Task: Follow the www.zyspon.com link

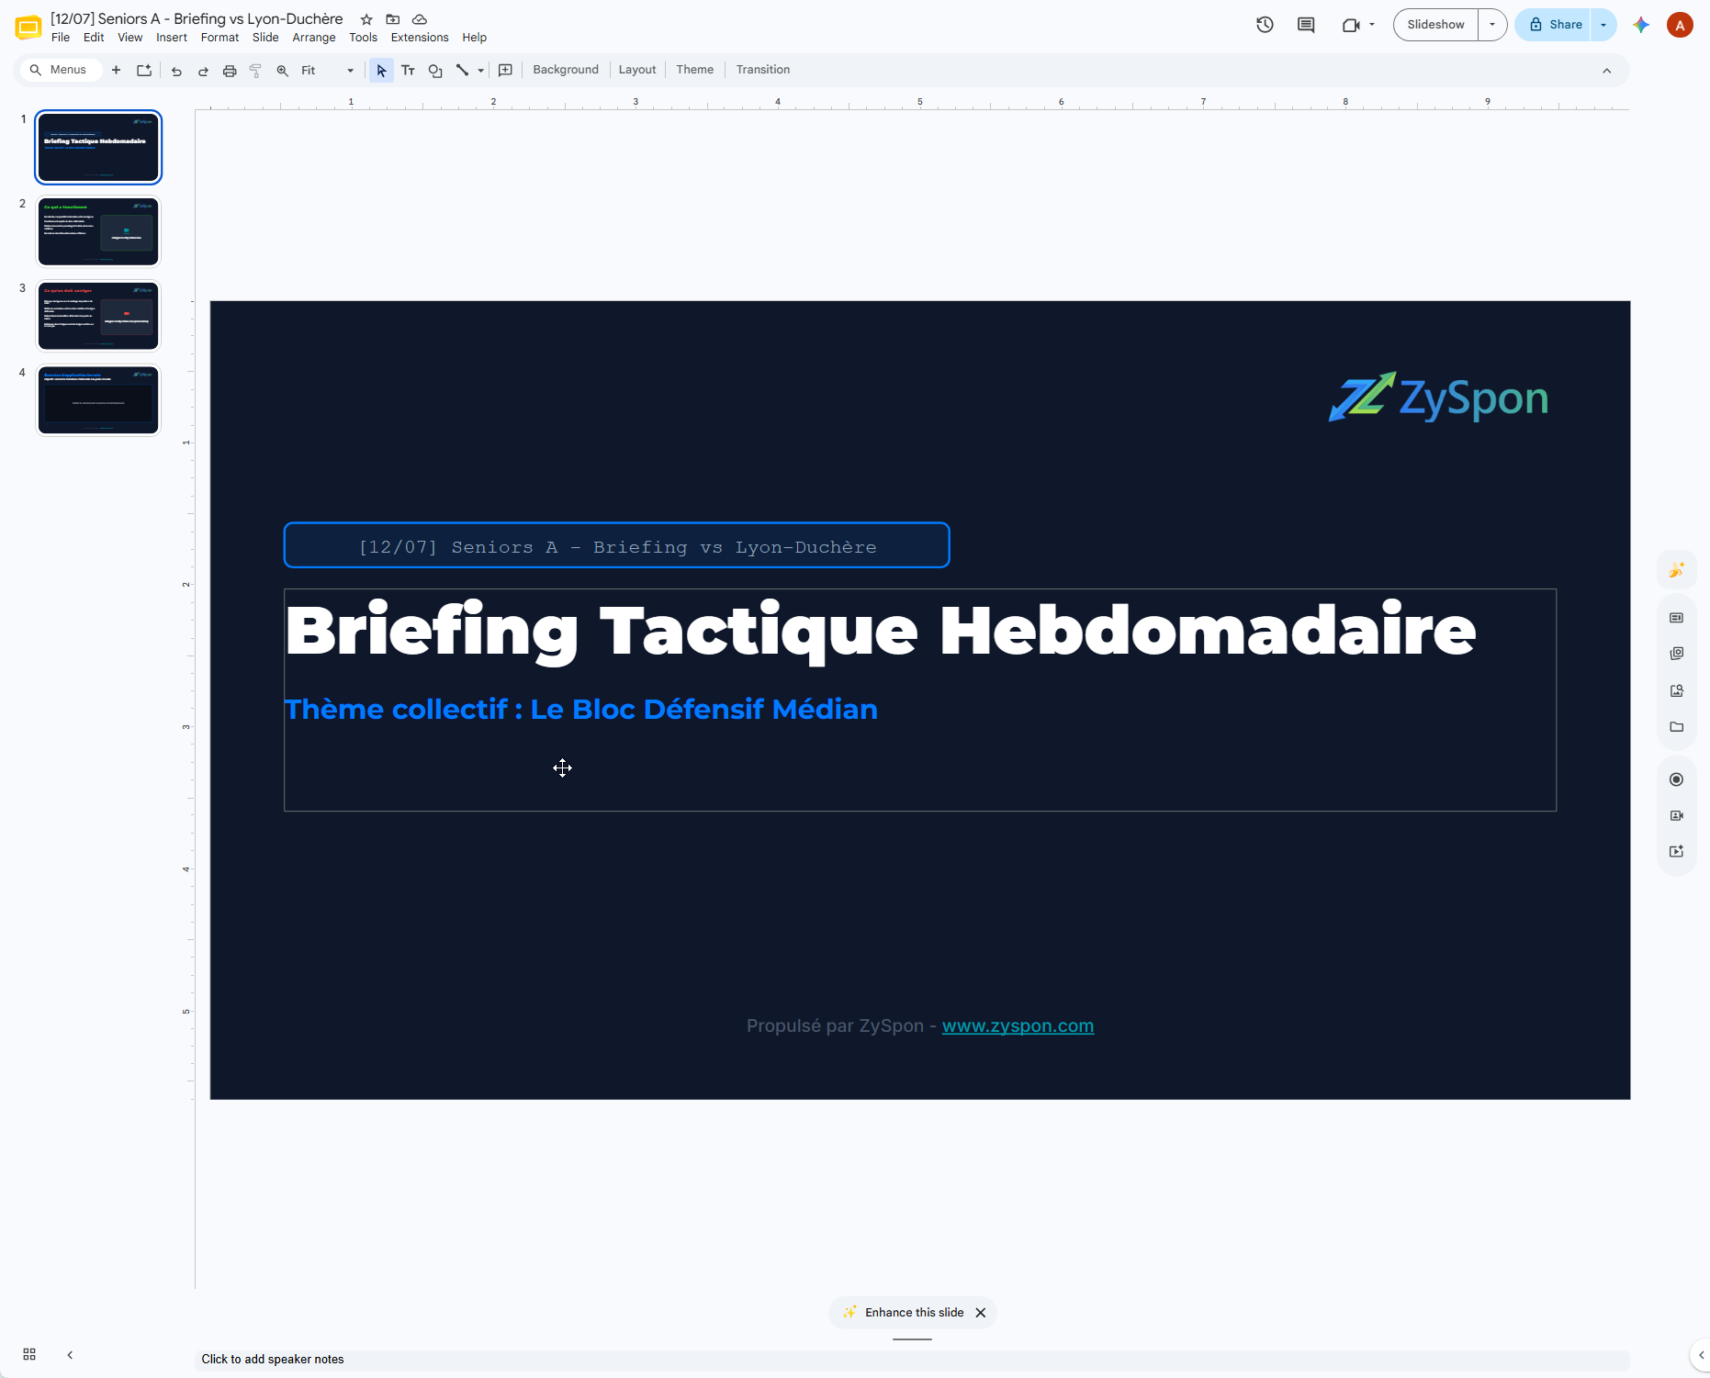Action: tap(1018, 1025)
